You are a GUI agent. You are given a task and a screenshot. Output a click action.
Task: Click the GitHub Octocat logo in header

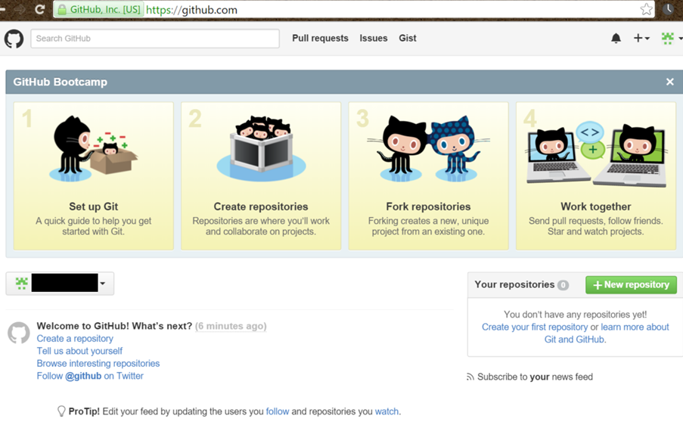click(14, 39)
